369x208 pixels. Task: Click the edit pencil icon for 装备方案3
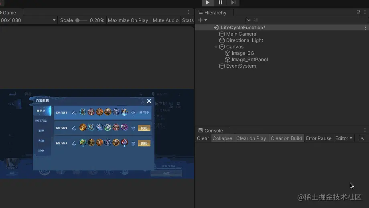pos(74,113)
